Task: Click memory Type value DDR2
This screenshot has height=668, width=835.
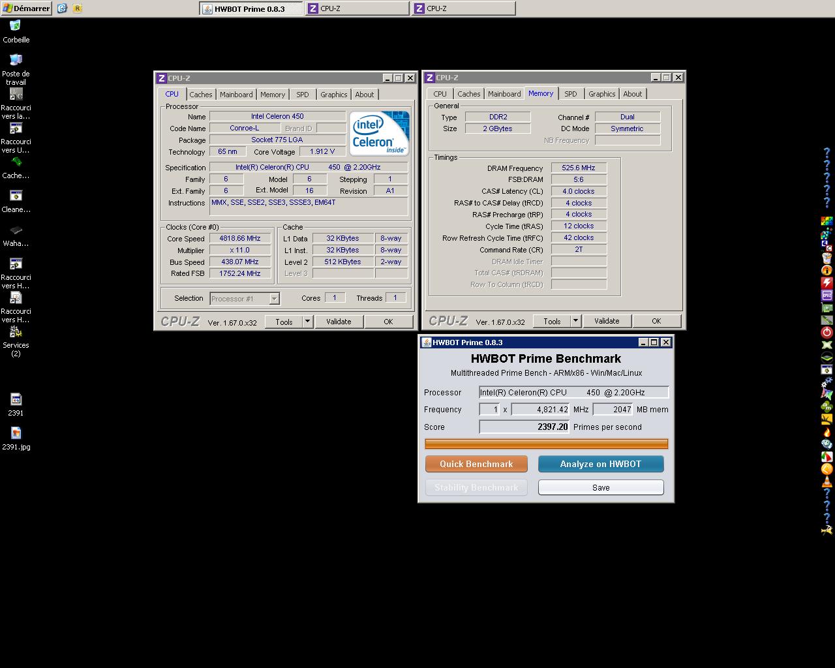Action: coord(498,117)
